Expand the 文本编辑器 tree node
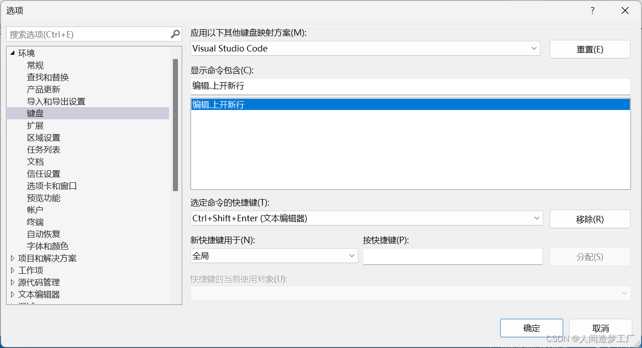 (13, 294)
